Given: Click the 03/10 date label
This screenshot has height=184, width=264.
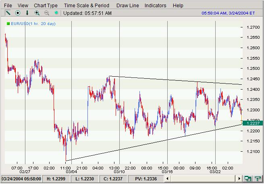Looking at the screenshot, I should pos(119,172).
